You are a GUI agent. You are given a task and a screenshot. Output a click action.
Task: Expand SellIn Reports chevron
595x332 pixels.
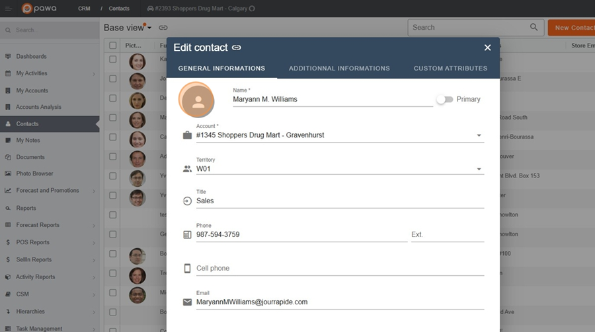[x=94, y=260]
